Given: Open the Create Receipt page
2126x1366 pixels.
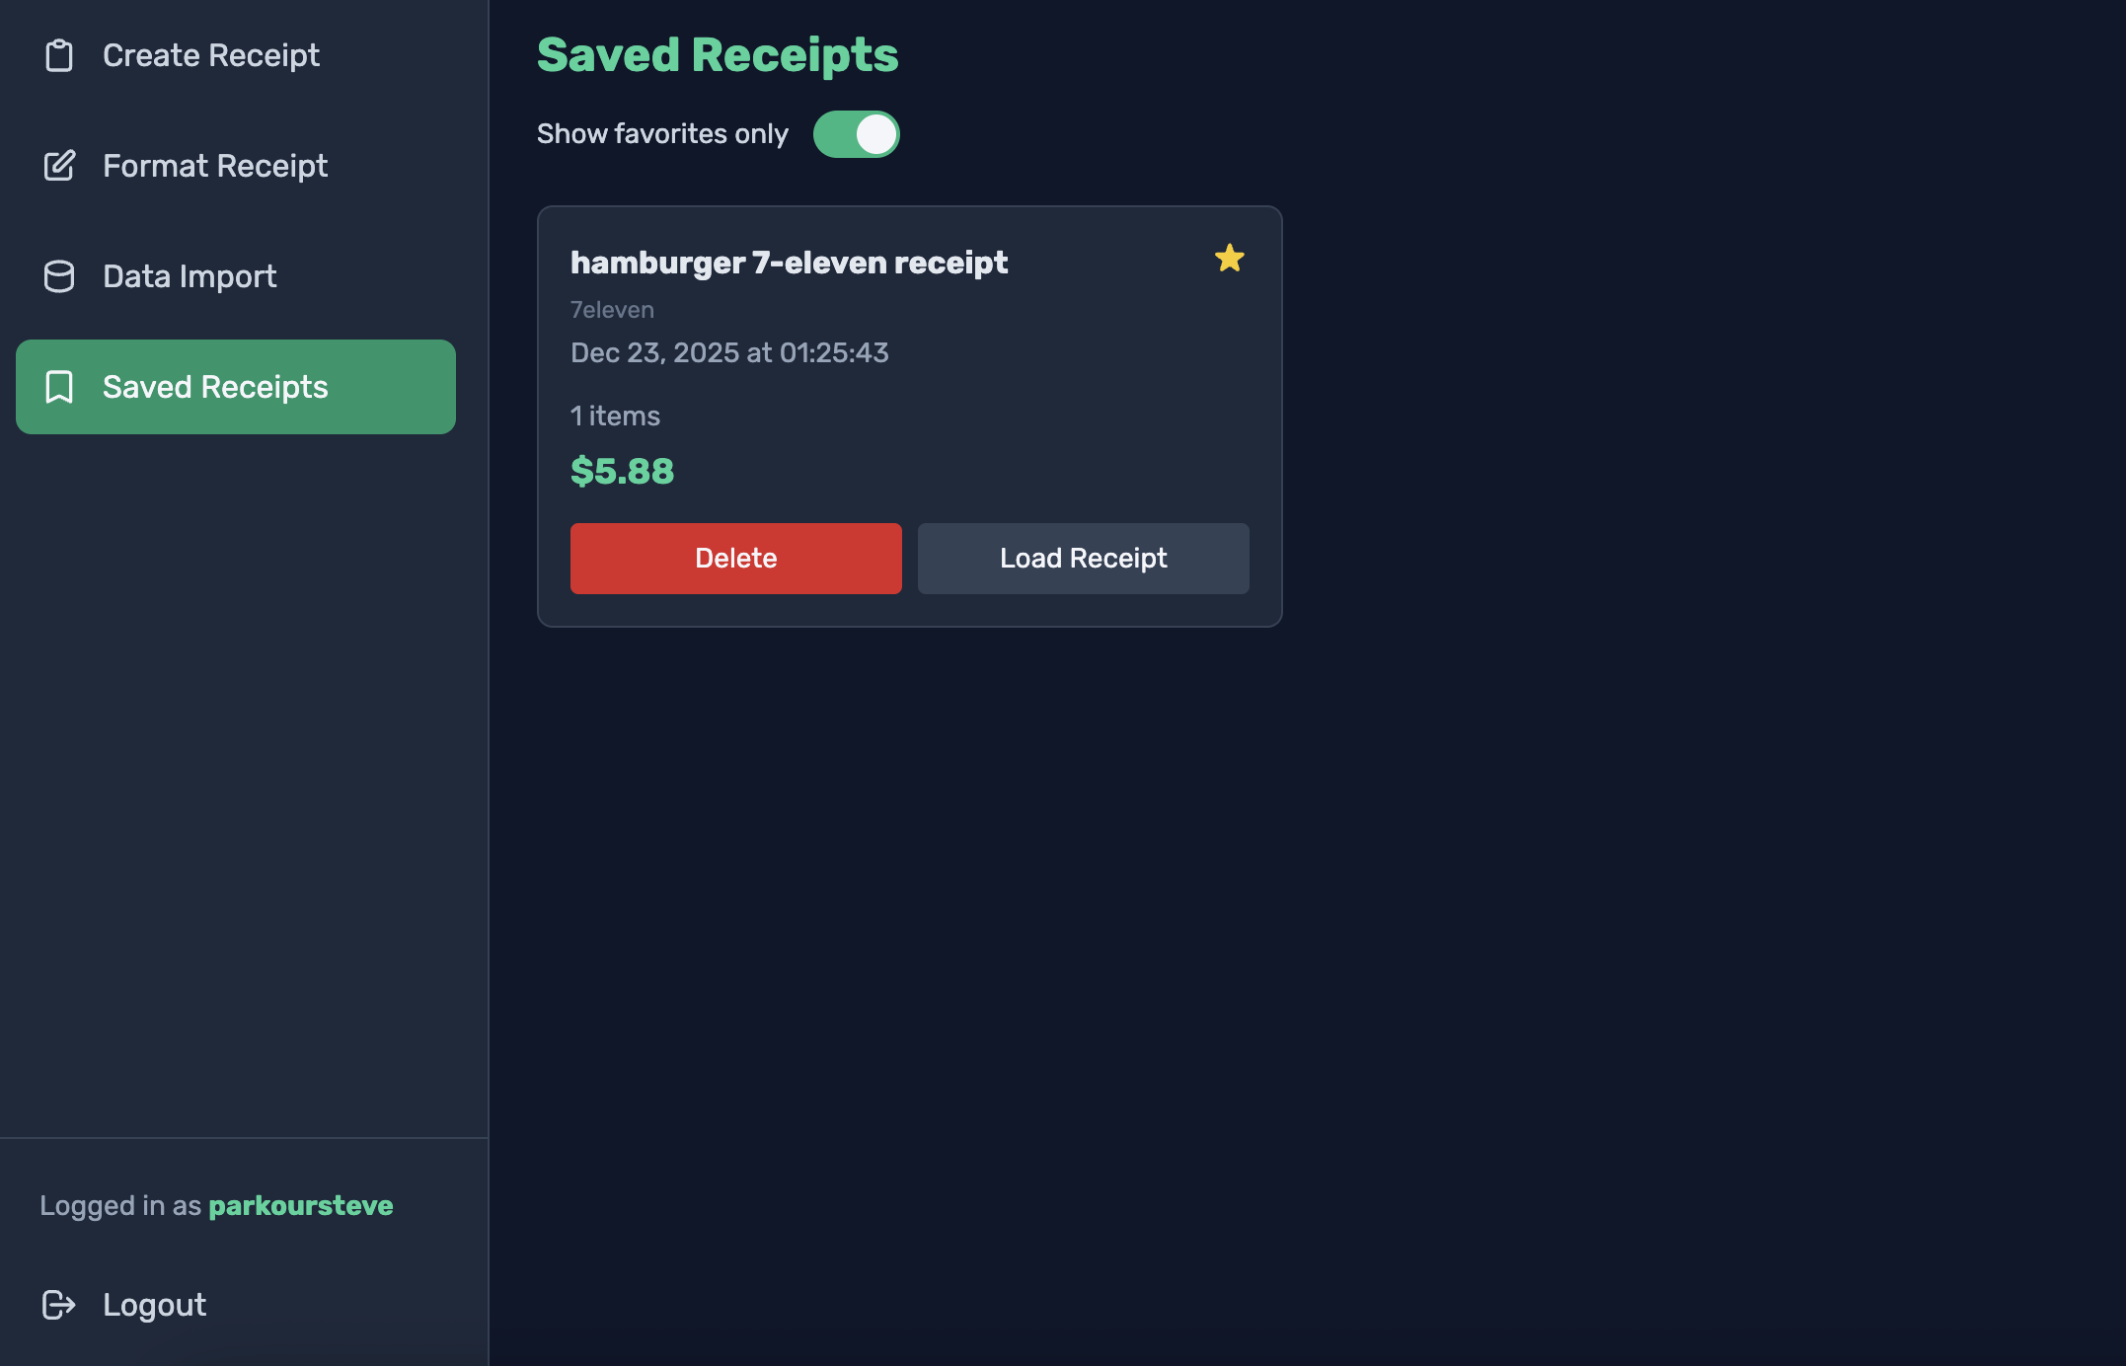Looking at the screenshot, I should coord(211,55).
